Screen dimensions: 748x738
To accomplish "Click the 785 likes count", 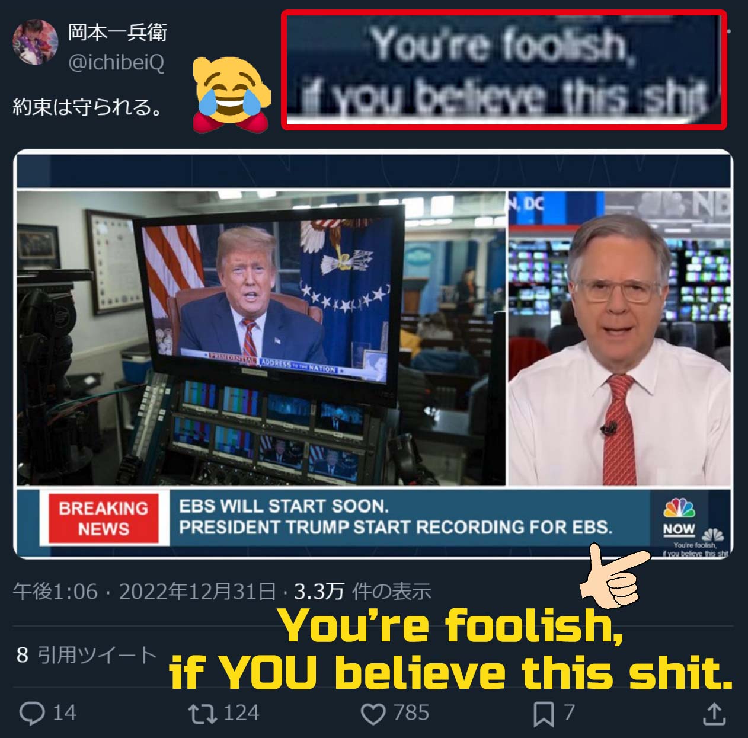I will point(411,713).
